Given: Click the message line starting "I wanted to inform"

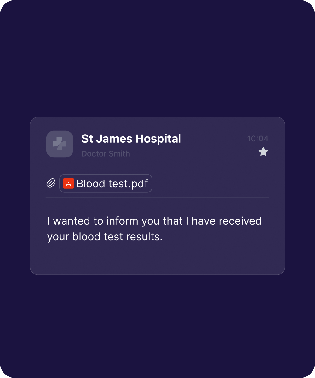Looking at the screenshot, I should click(154, 221).
